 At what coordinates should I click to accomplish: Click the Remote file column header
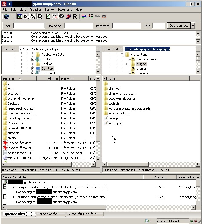click(x=186, y=177)
